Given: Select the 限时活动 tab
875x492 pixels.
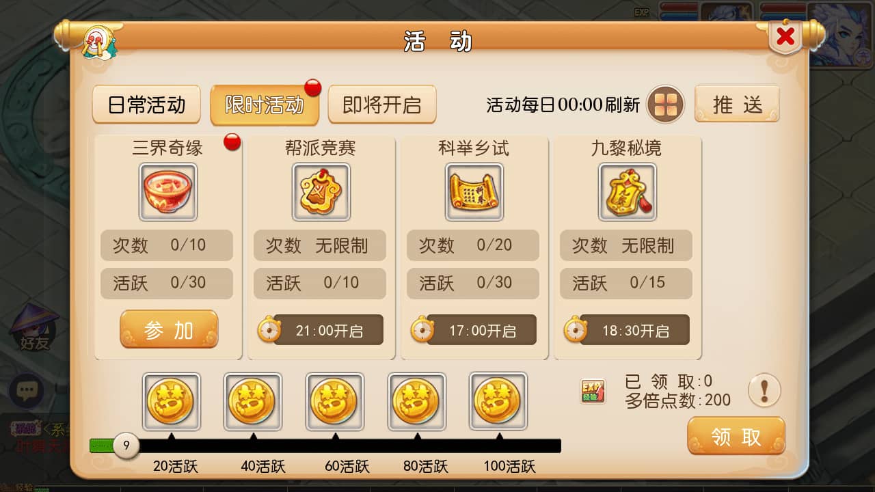Looking at the screenshot, I should tap(265, 105).
